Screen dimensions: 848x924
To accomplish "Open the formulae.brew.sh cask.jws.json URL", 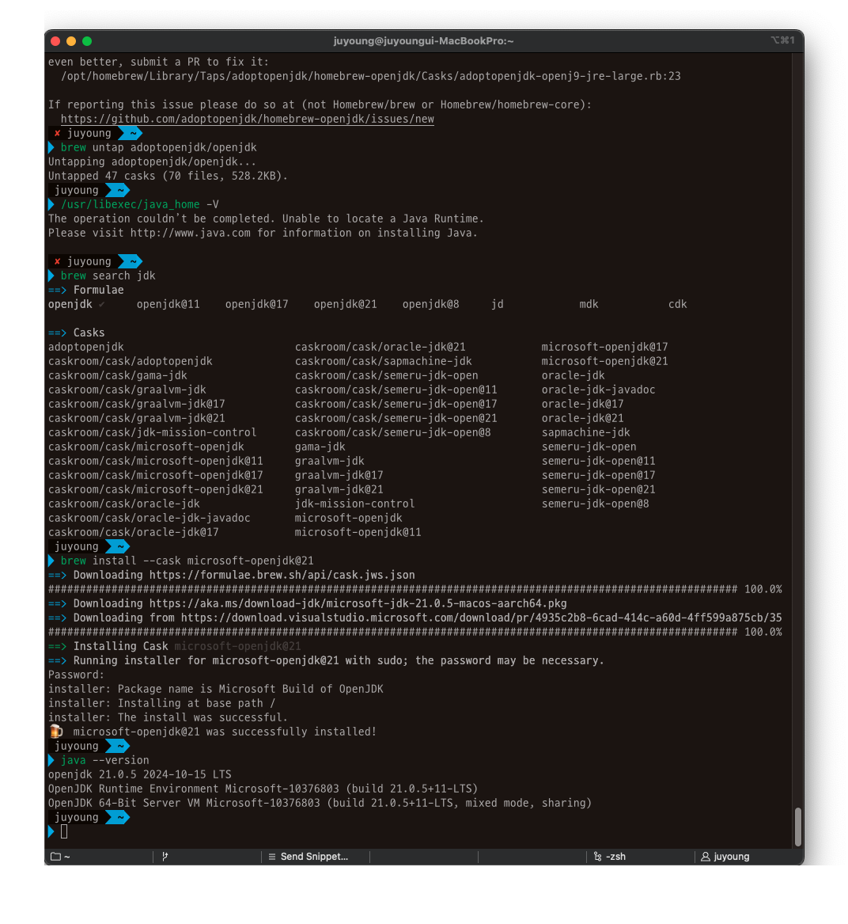I will coord(282,575).
